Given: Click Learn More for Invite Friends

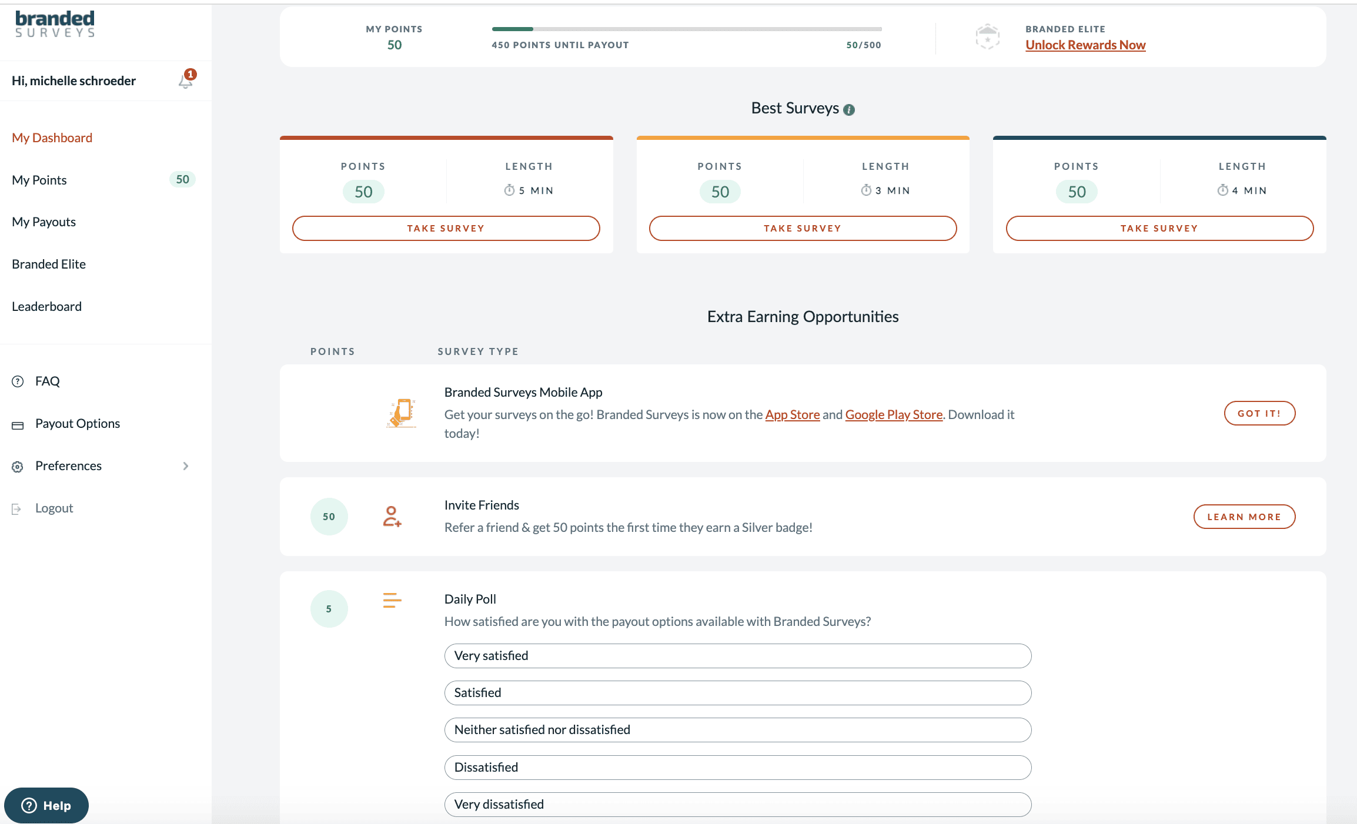Looking at the screenshot, I should tap(1244, 515).
